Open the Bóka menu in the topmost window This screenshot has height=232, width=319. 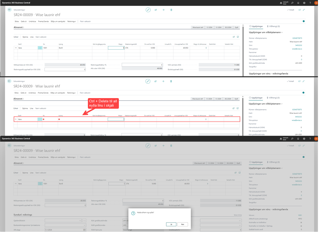[16, 21]
